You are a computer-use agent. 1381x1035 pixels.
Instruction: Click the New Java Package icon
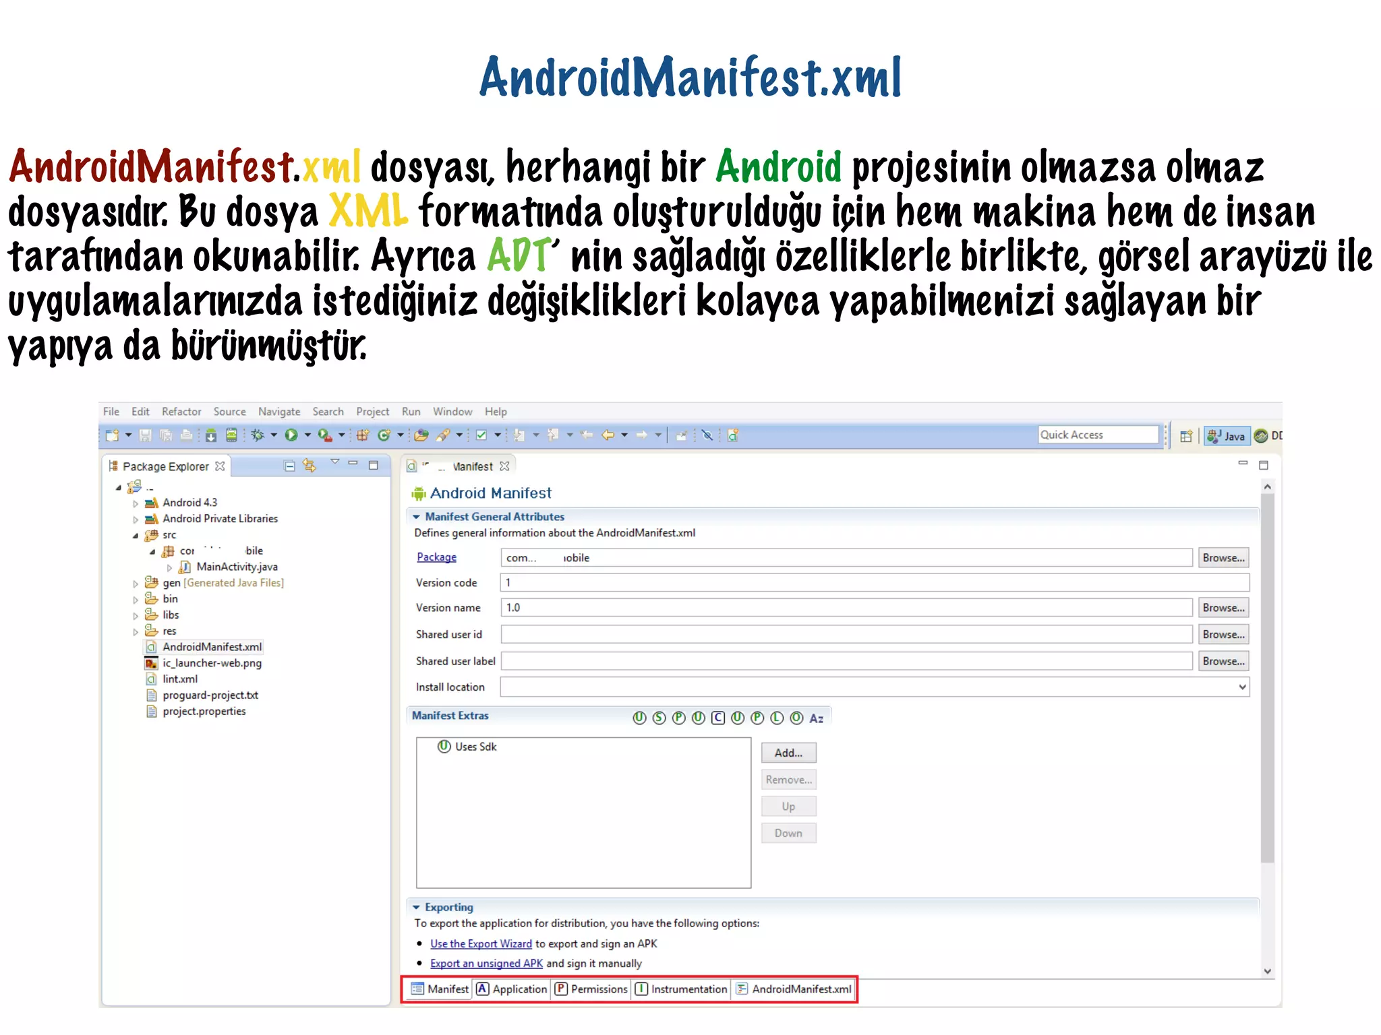[x=363, y=435]
